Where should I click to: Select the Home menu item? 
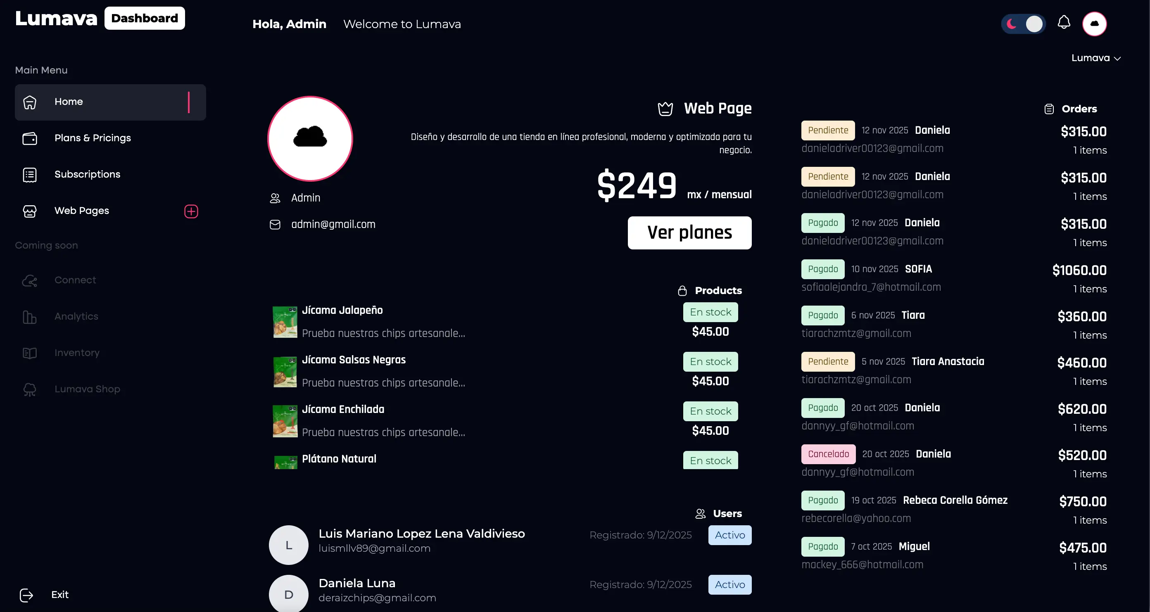pos(68,102)
